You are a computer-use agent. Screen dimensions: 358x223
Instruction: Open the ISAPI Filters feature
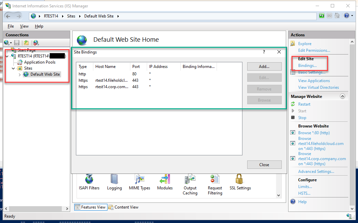(x=89, y=182)
